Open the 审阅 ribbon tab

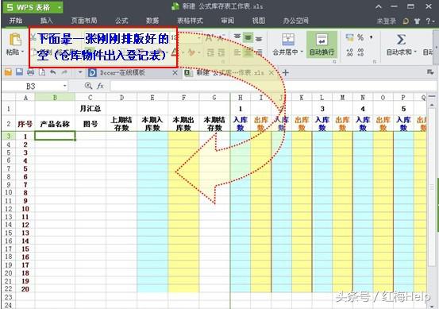[x=227, y=21]
